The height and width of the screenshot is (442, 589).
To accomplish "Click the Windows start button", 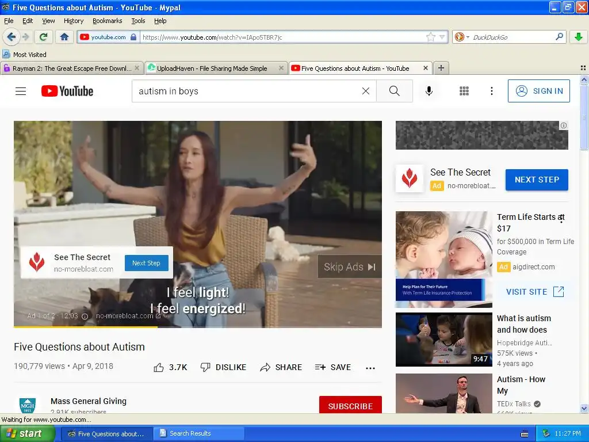I will point(26,434).
